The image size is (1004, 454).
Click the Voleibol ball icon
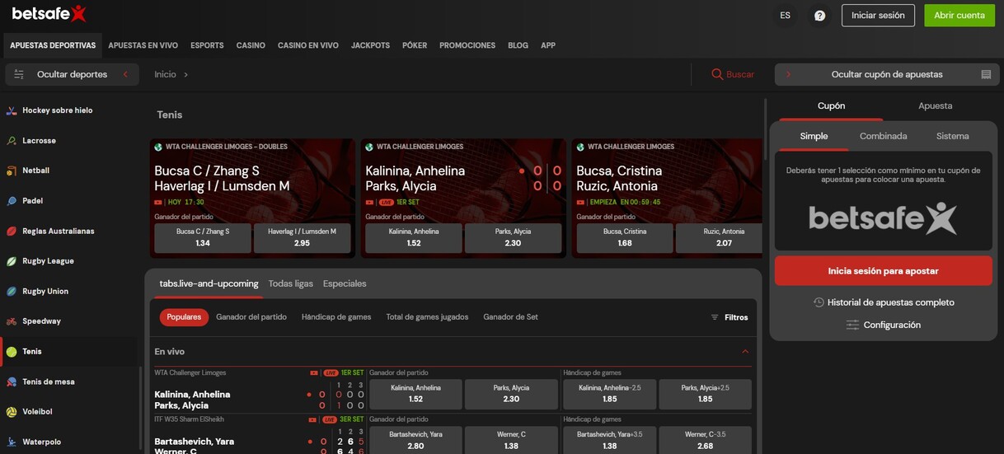pyautogui.click(x=12, y=412)
